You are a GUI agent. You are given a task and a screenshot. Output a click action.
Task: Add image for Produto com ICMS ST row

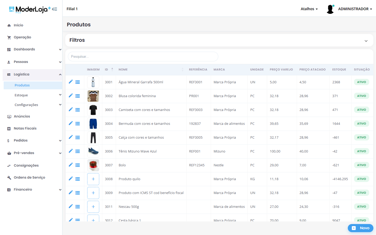pos(93,193)
